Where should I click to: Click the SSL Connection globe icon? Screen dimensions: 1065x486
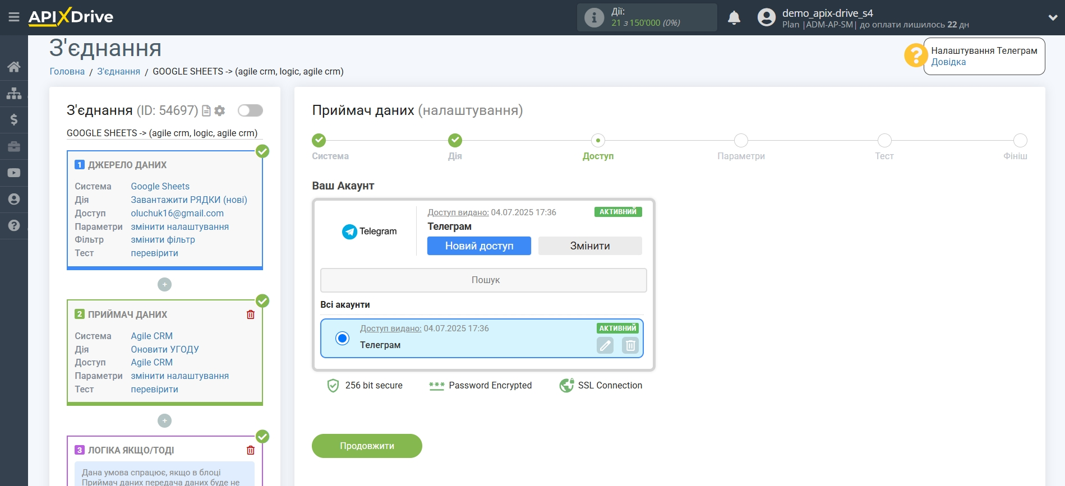(566, 386)
